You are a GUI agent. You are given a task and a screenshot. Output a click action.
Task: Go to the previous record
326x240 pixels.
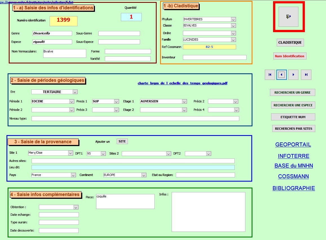tap(282, 75)
